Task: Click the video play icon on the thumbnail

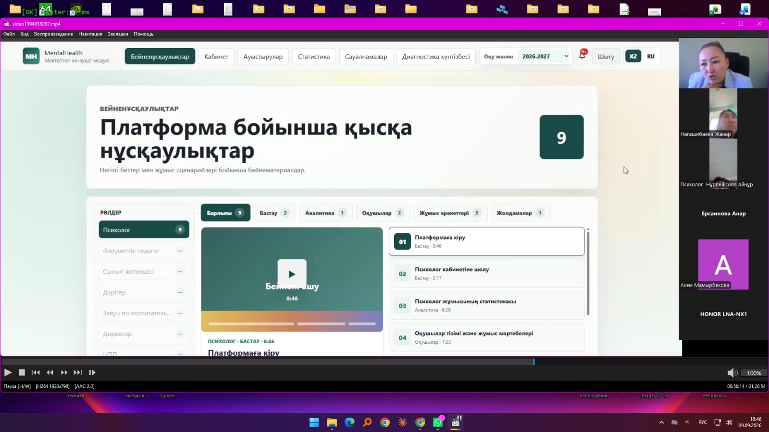Action: (292, 274)
